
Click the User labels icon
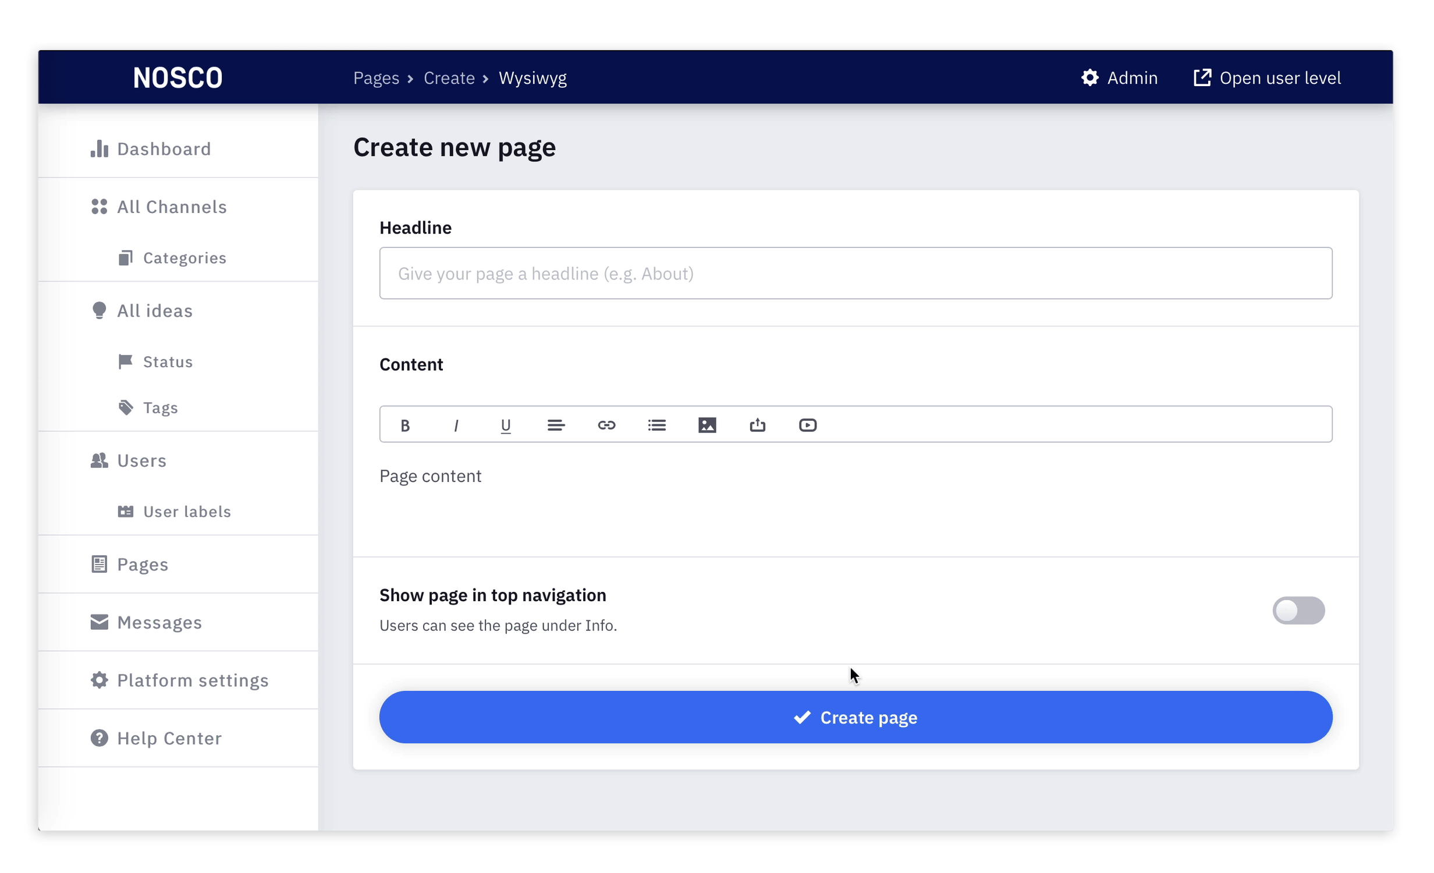(126, 512)
